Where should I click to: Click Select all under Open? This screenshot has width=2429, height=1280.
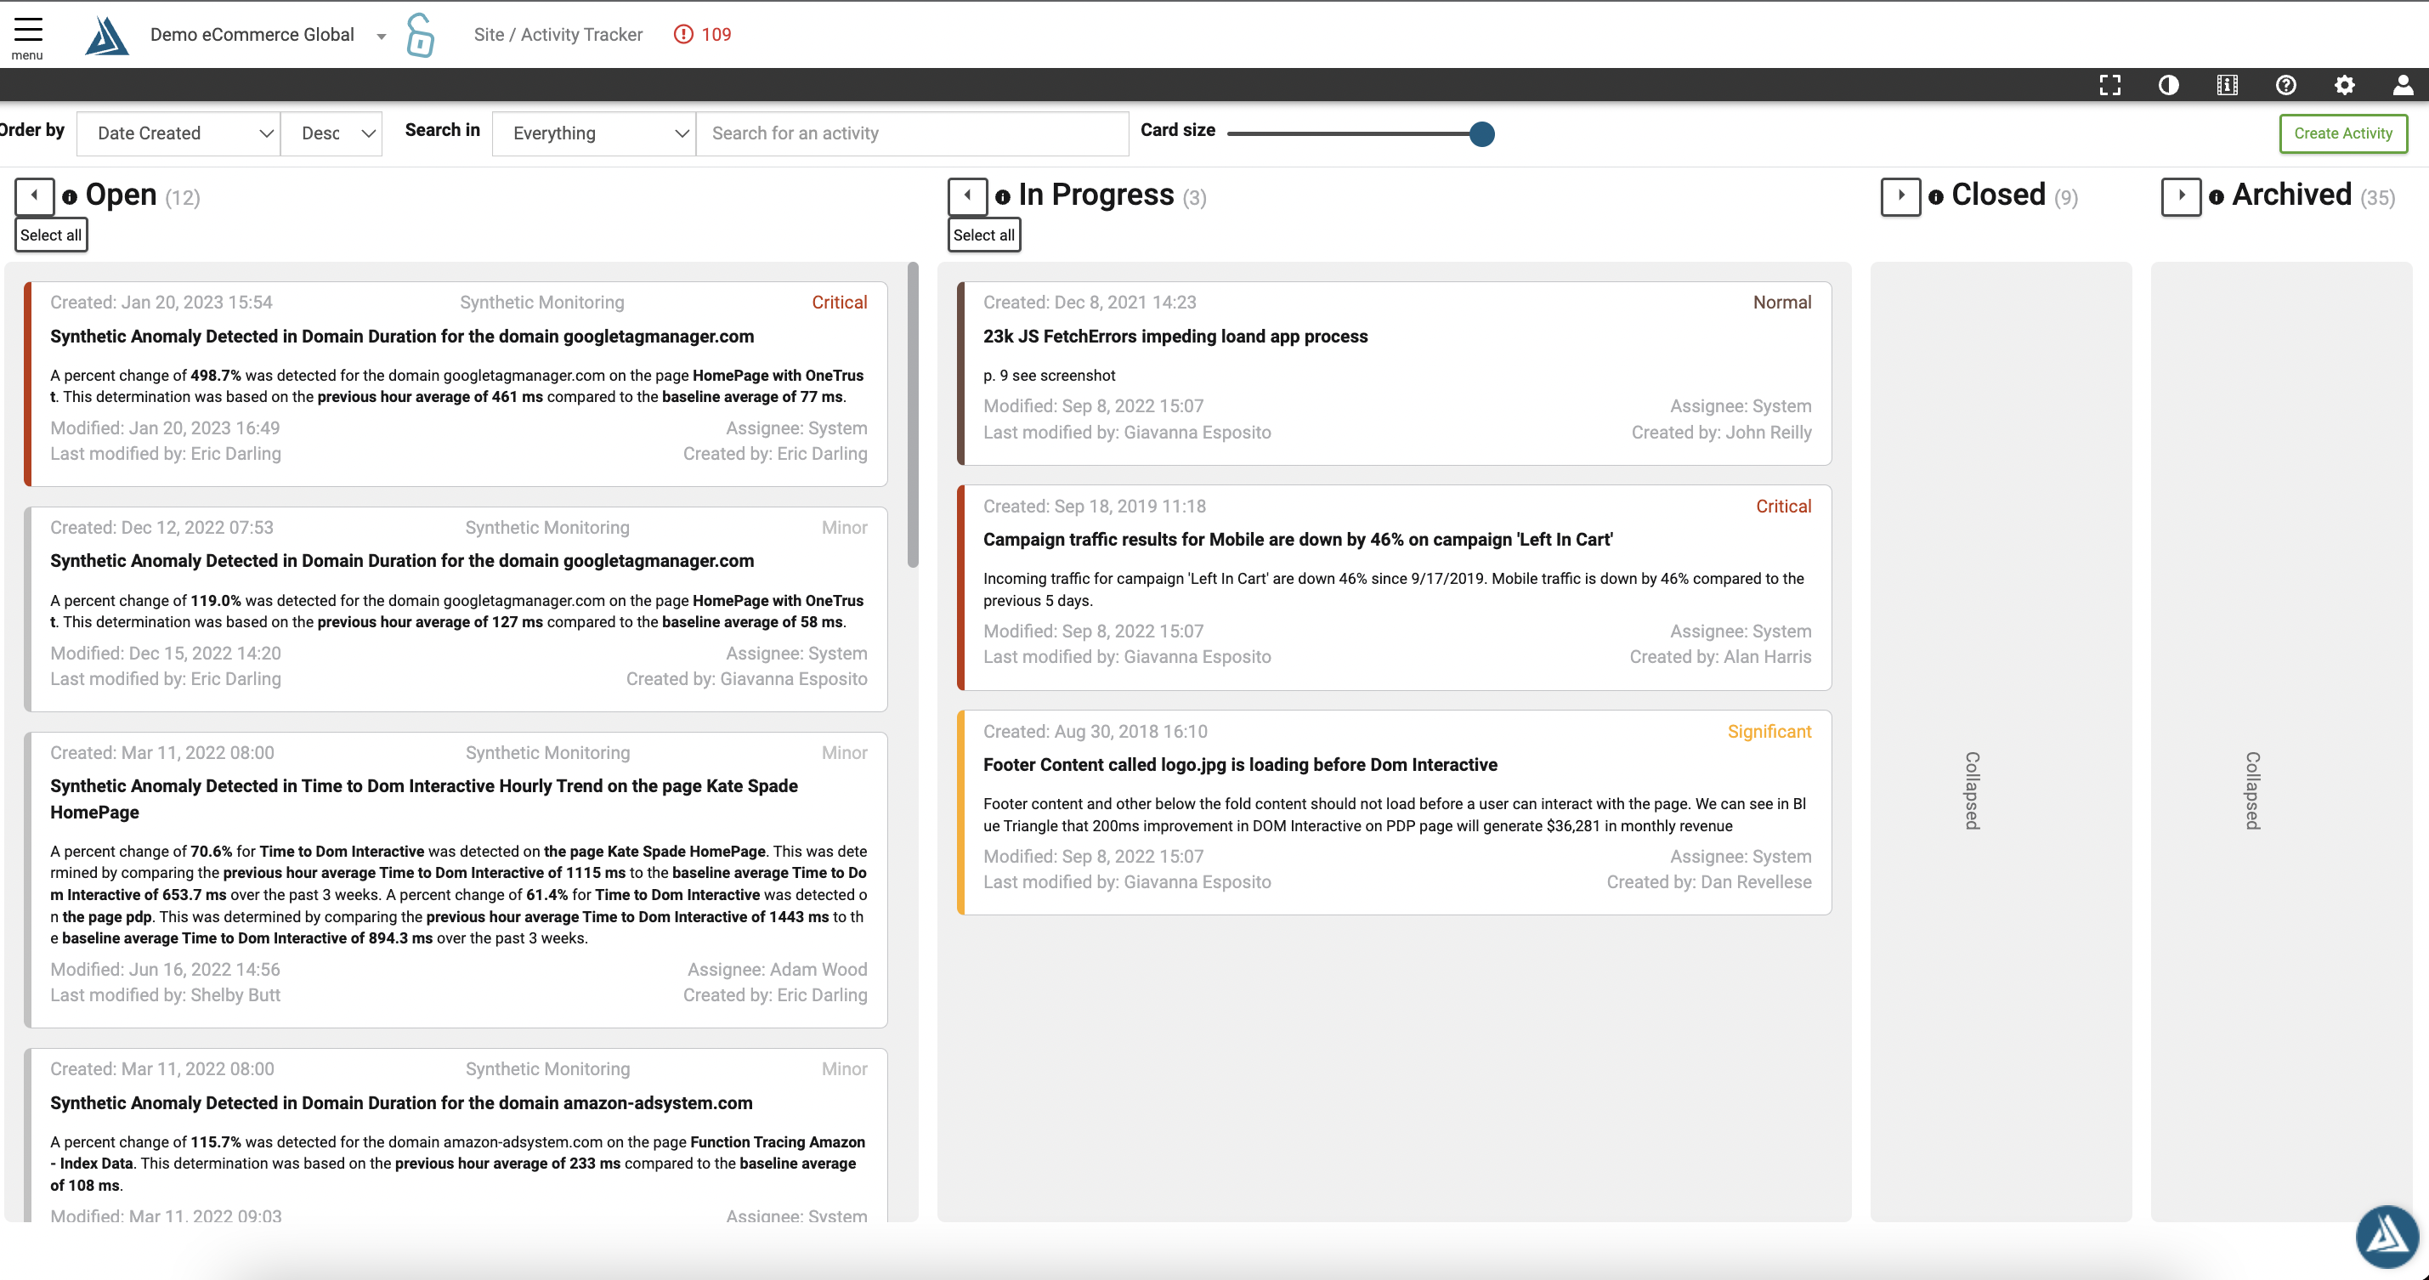tap(51, 235)
